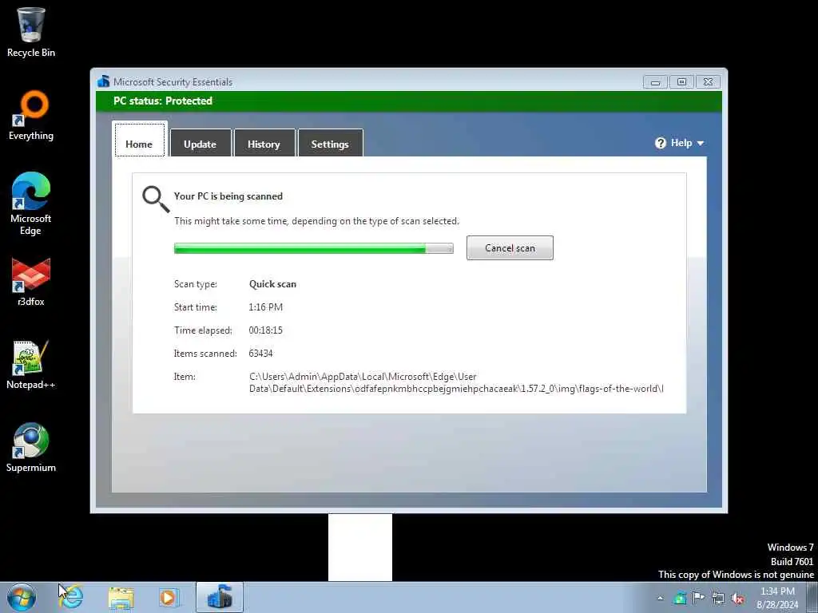Minimize the Security Essentials window
Image resolution: width=818 pixels, height=613 pixels.
tap(655, 82)
